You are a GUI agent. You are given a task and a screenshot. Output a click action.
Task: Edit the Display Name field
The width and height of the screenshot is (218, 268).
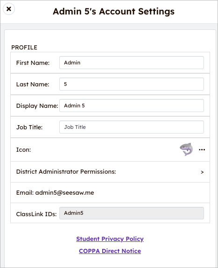coord(132,106)
